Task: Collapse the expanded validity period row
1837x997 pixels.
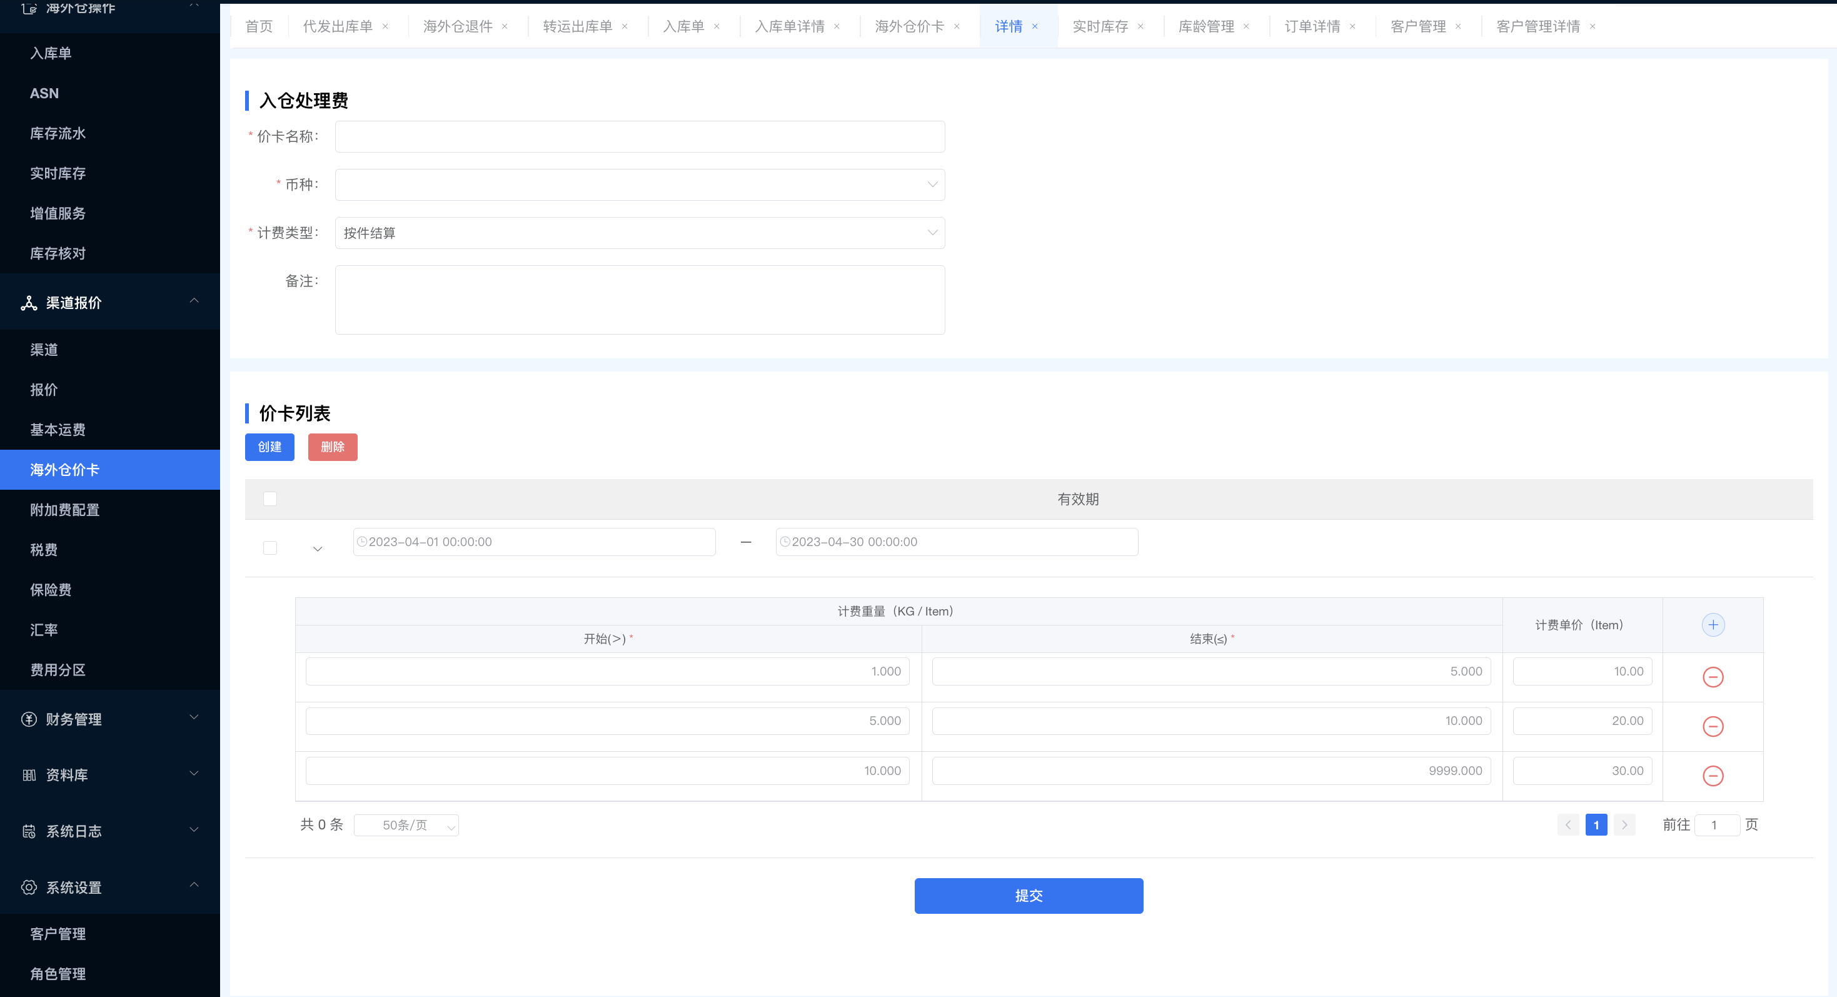Action: (x=318, y=549)
